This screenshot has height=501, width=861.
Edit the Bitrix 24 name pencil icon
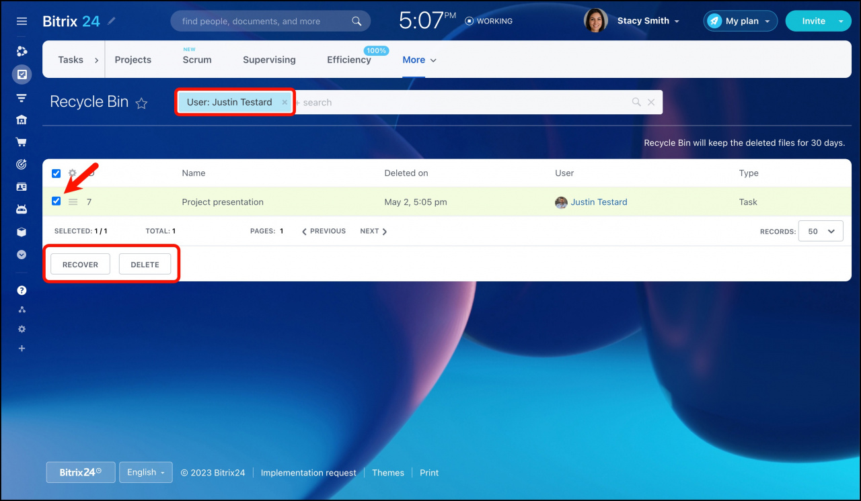click(x=112, y=21)
